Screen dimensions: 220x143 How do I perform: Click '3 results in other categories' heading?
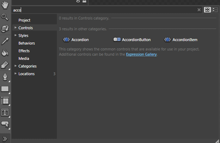[x=83, y=29]
